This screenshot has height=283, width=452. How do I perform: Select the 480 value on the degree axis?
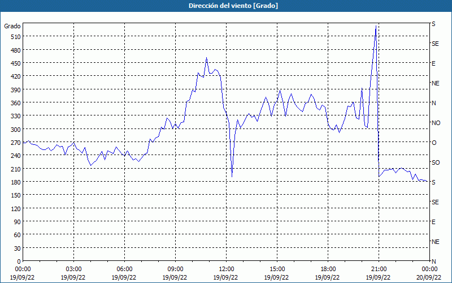(x=16, y=50)
